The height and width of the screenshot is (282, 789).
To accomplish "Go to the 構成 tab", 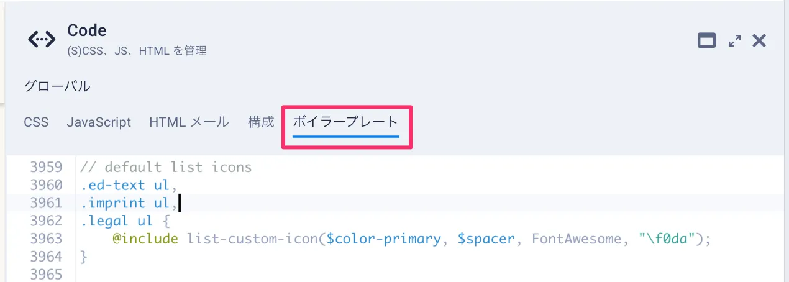I will [261, 122].
